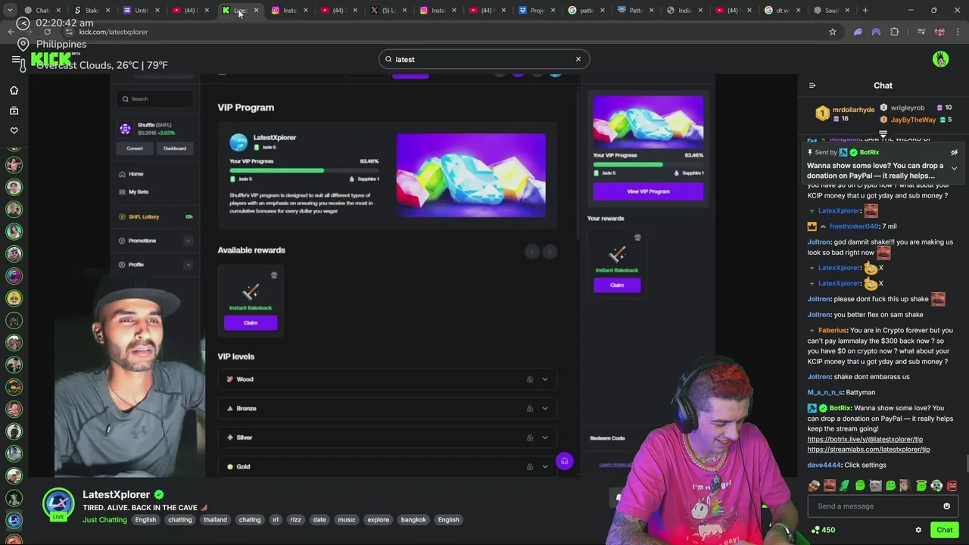The height and width of the screenshot is (545, 969).
Task: Click username Faberius in chat
Action: tap(832, 330)
